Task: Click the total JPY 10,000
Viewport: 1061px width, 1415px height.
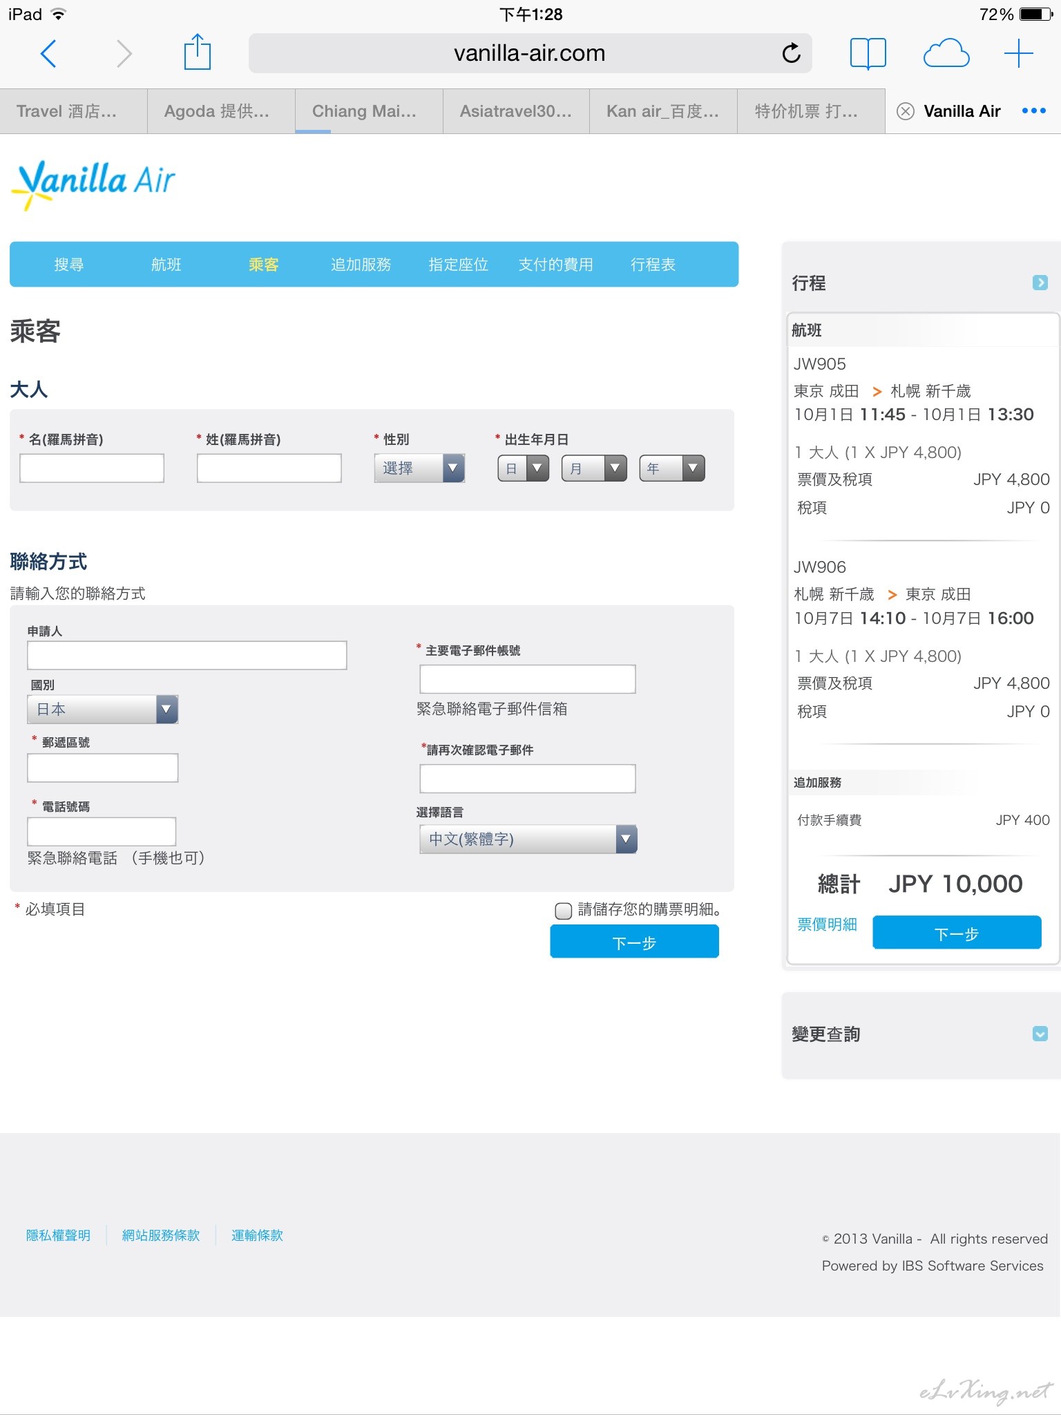Action: point(955,884)
